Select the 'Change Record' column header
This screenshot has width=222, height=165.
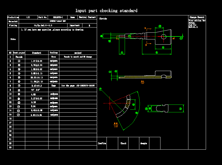197,17
